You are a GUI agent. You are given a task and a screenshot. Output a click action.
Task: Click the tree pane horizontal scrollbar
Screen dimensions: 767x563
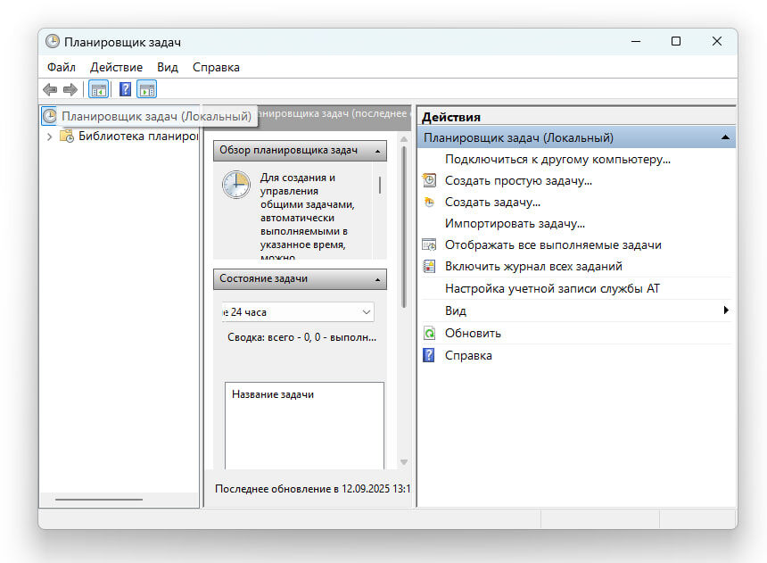pos(99,500)
